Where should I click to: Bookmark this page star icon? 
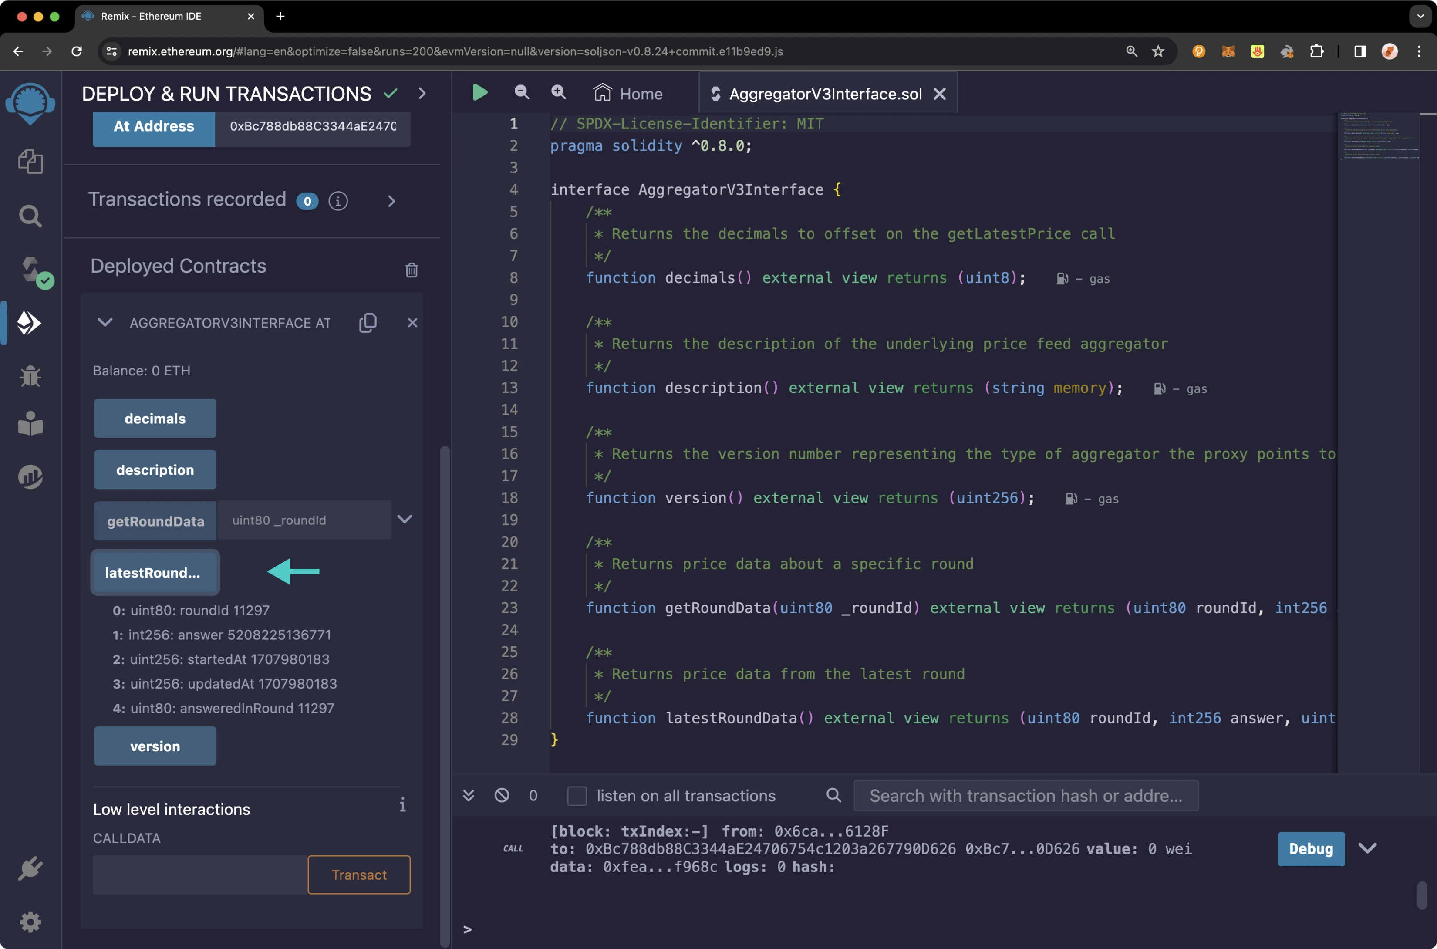pyautogui.click(x=1158, y=51)
